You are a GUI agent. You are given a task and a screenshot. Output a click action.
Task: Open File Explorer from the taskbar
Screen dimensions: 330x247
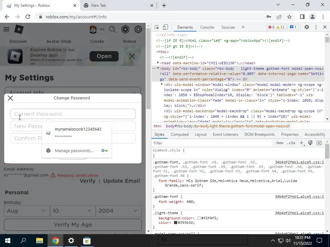(x=39, y=241)
